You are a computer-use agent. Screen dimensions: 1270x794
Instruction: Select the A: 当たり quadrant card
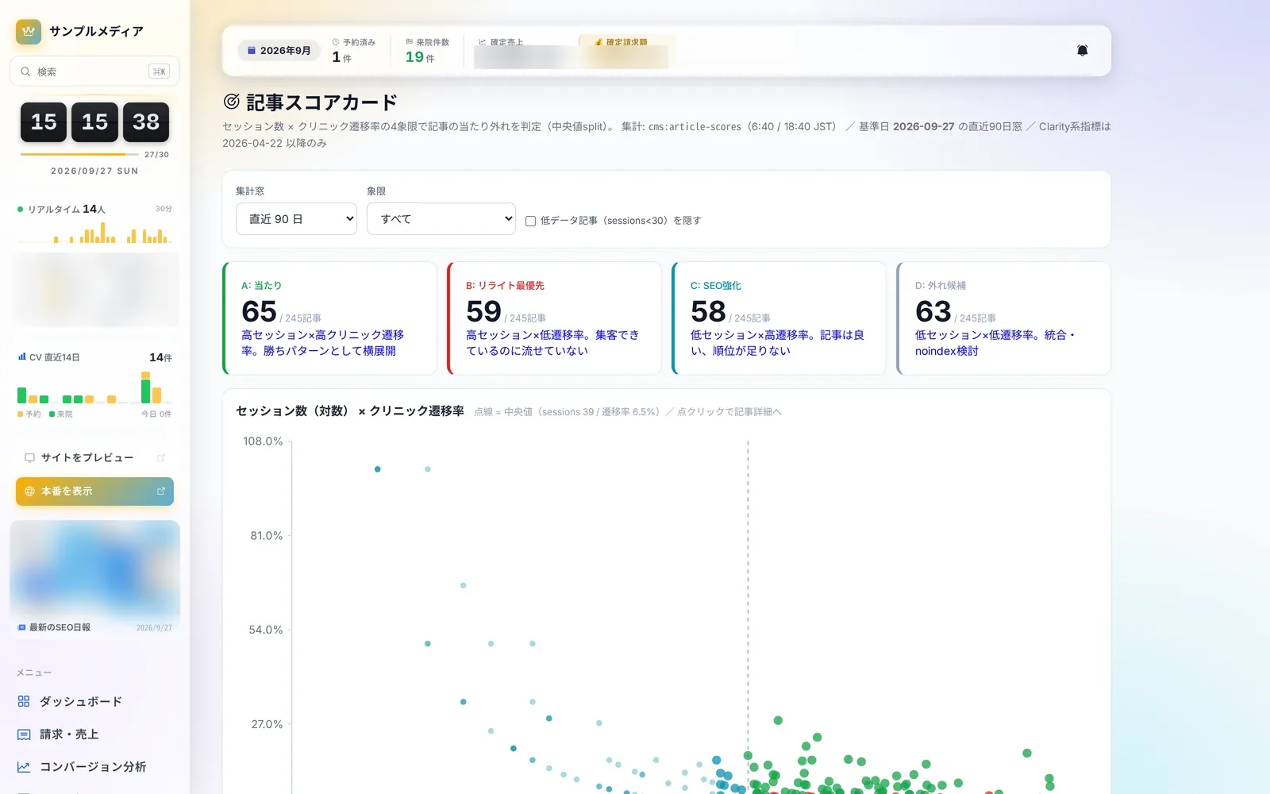coord(329,318)
